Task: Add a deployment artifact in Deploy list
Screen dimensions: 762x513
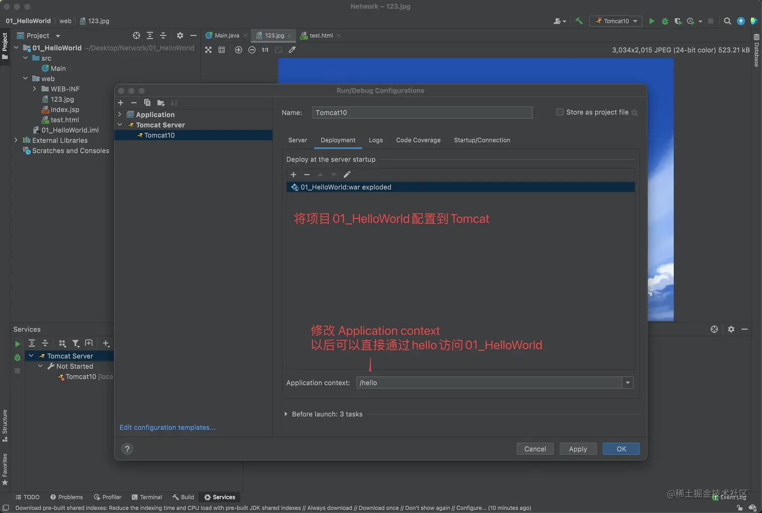Action: pos(293,175)
